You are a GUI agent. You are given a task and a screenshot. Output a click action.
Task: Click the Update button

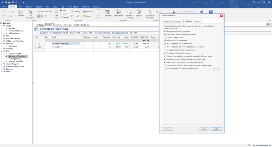216,129
